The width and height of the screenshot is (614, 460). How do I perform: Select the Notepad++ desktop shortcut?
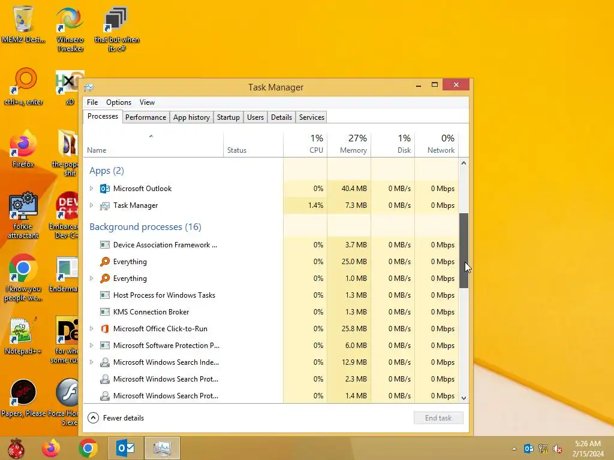click(x=23, y=336)
